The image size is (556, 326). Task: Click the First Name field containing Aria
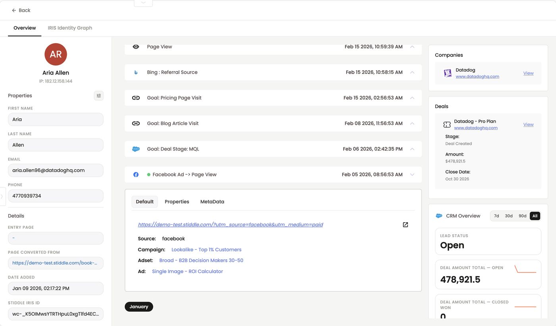point(56,120)
